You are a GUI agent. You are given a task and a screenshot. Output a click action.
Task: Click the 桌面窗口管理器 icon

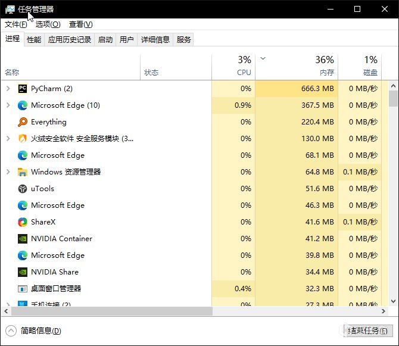point(23,289)
